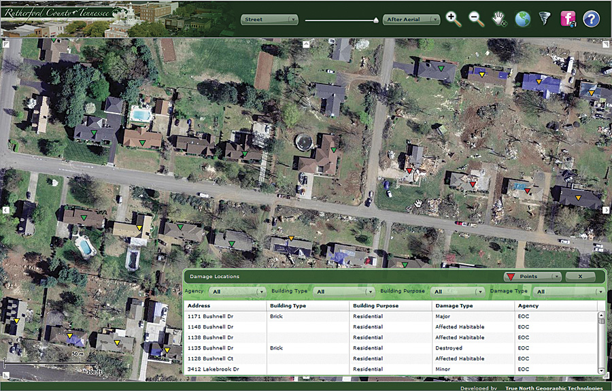612x391 pixels.
Task: Click the green marker on the orange-roofed house
Action: [x=143, y=143]
